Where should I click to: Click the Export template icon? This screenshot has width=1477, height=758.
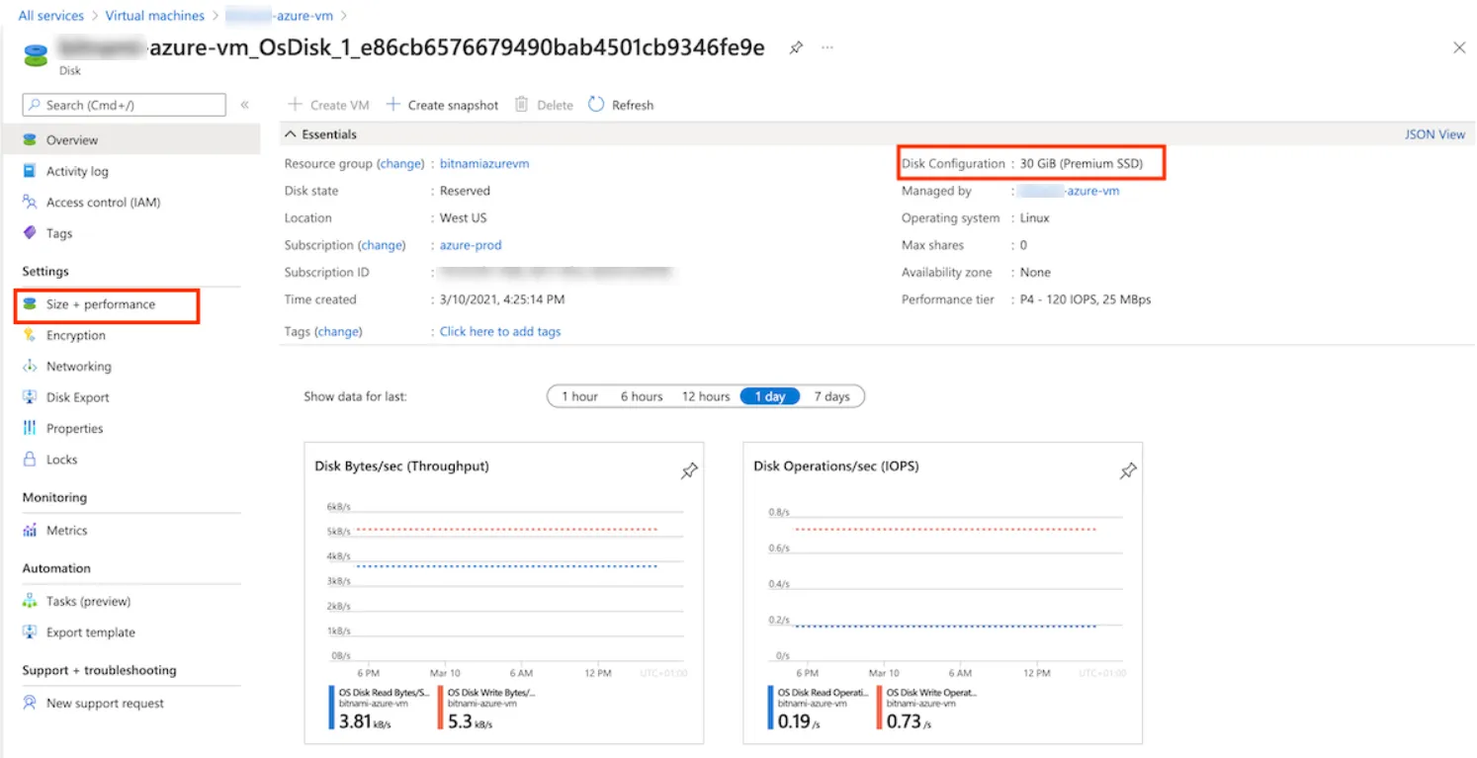coord(30,632)
